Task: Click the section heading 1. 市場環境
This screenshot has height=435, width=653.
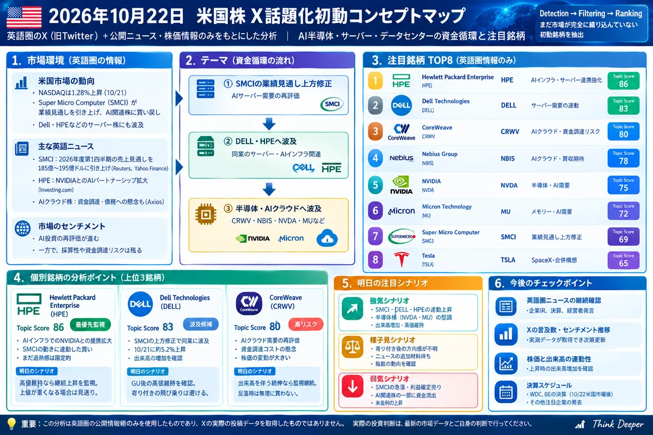Action: coord(69,60)
